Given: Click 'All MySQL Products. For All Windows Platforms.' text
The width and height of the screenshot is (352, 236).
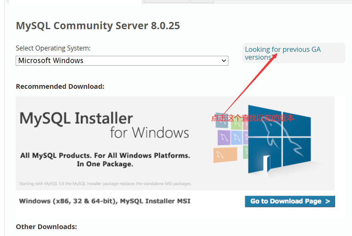Looking at the screenshot, I should pyautogui.click(x=105, y=155).
